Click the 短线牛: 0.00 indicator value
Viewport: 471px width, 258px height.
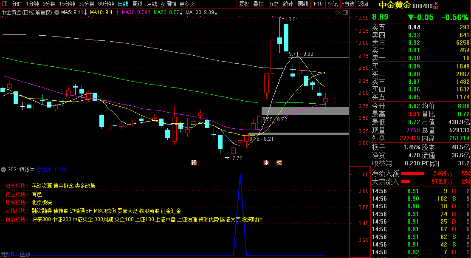pos(51,170)
